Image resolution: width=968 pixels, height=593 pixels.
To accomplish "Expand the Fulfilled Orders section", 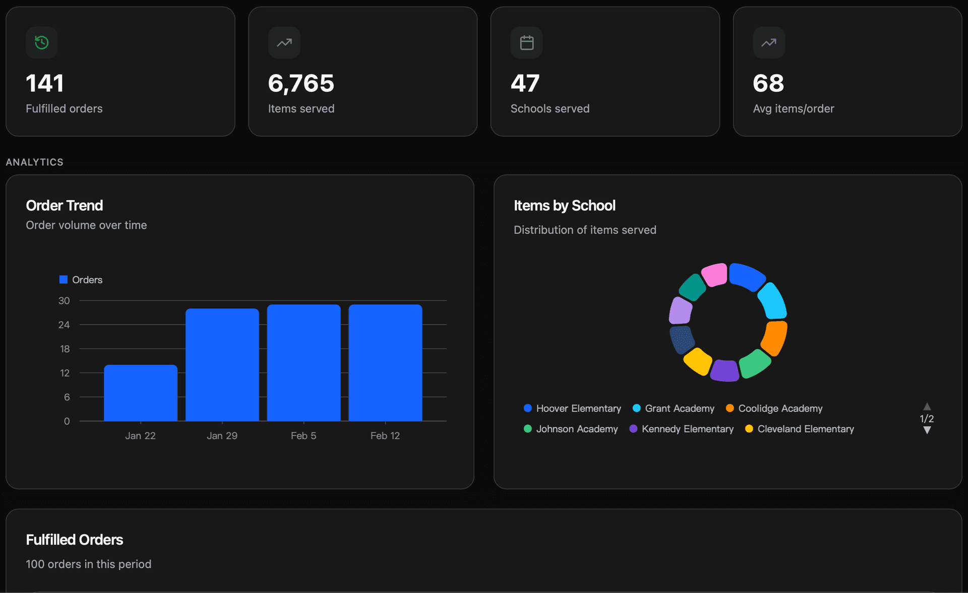I will tap(74, 539).
